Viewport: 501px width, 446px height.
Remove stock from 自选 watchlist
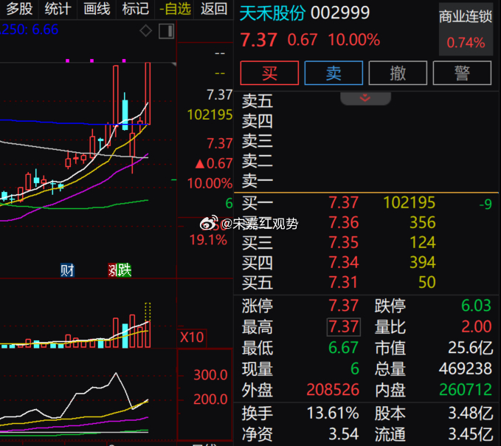click(175, 9)
